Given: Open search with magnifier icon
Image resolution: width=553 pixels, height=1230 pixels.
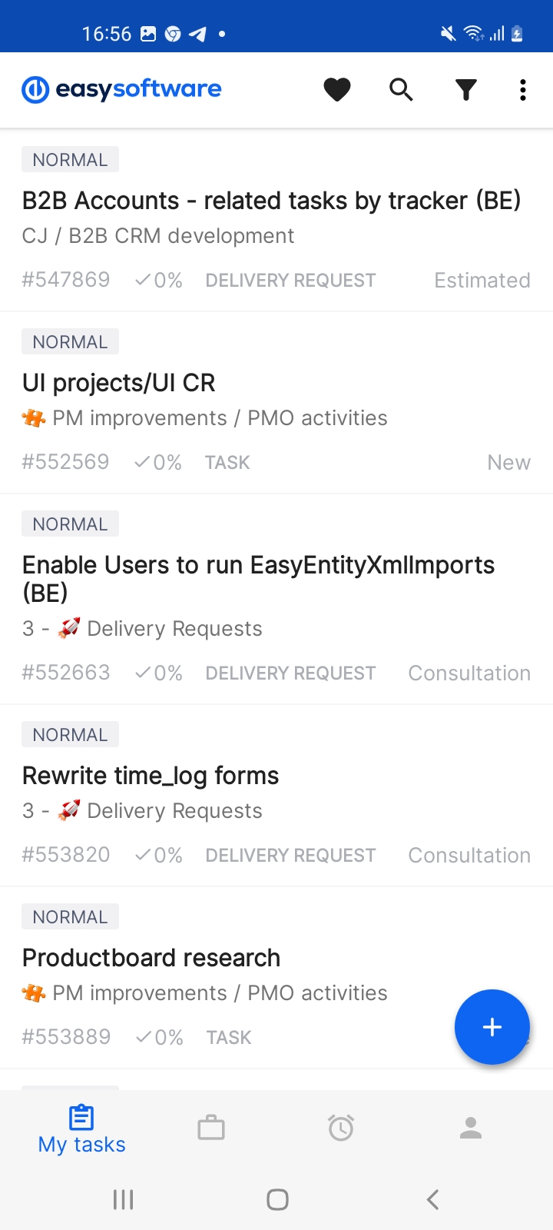Looking at the screenshot, I should pos(401,90).
